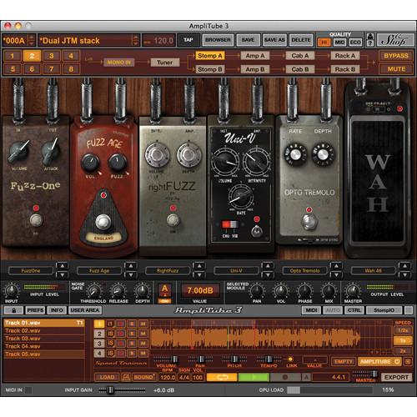Screen dimensions: 417x417
Task: Click the rightFUZZ Volume knob
Action: click(158, 154)
